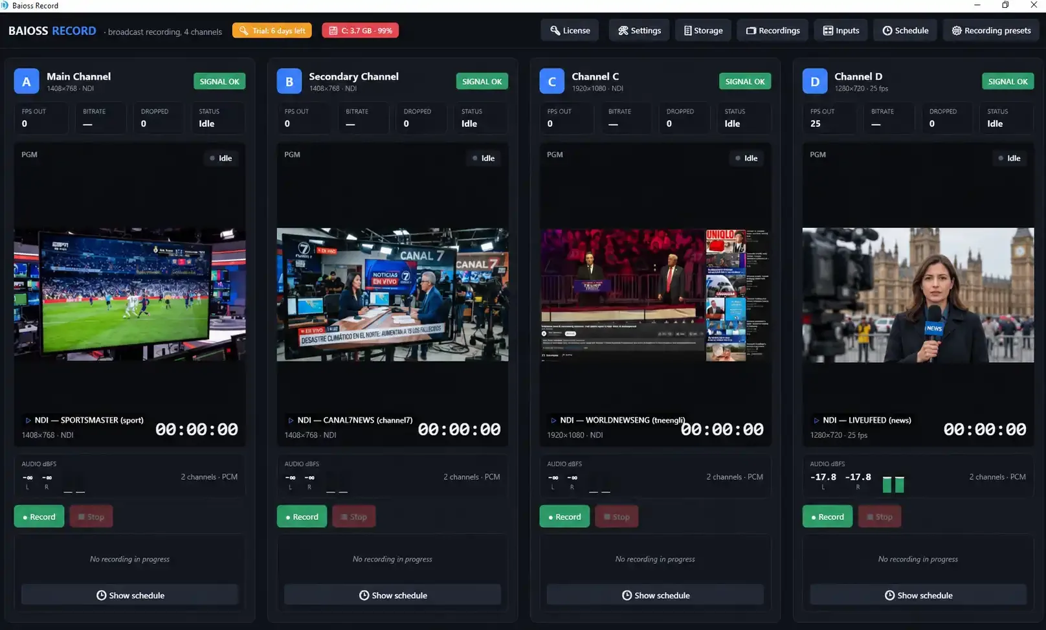Click the BAIOSS RECORD logo
Image resolution: width=1046 pixels, height=630 pixels.
[52, 31]
